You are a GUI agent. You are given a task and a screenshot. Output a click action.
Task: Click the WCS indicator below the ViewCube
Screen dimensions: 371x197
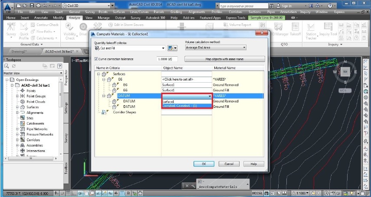pos(345,90)
